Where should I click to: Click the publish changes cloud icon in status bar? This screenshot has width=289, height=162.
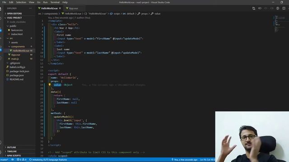(x=13, y=160)
